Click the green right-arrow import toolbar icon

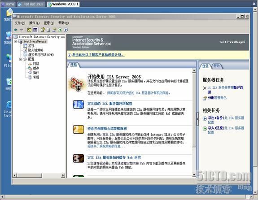tap(60, 30)
